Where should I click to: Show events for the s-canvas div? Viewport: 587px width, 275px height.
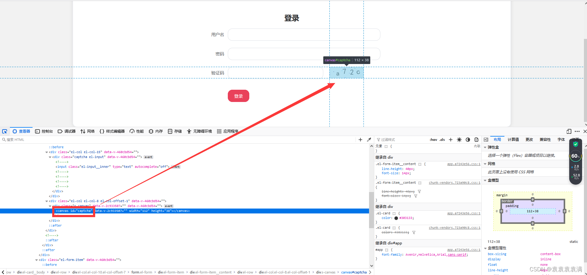click(x=169, y=206)
